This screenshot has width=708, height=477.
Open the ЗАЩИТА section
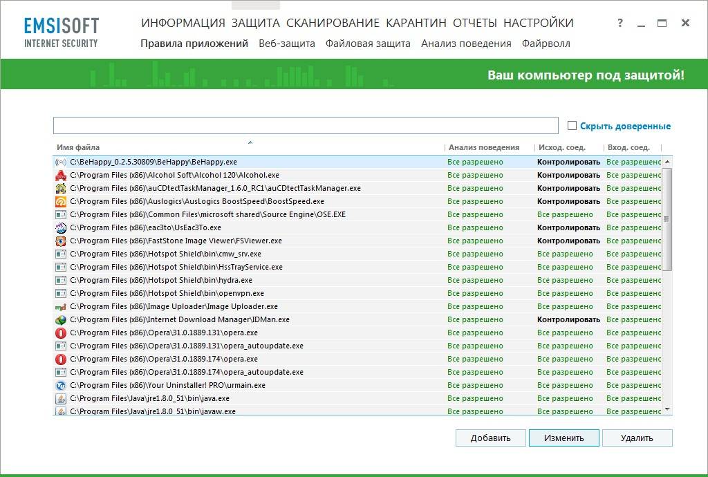[x=256, y=23]
